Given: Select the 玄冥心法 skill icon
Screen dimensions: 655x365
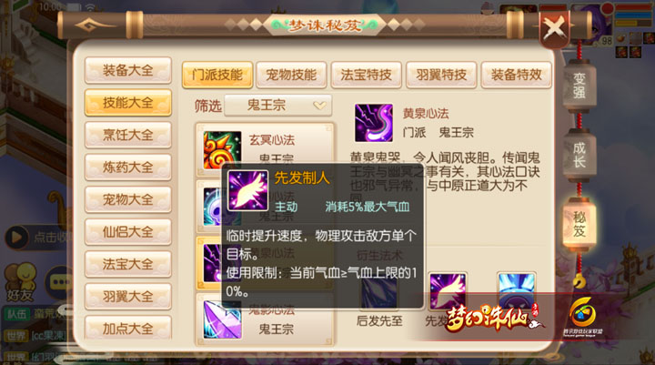Looking at the screenshot, I should 222,149.
